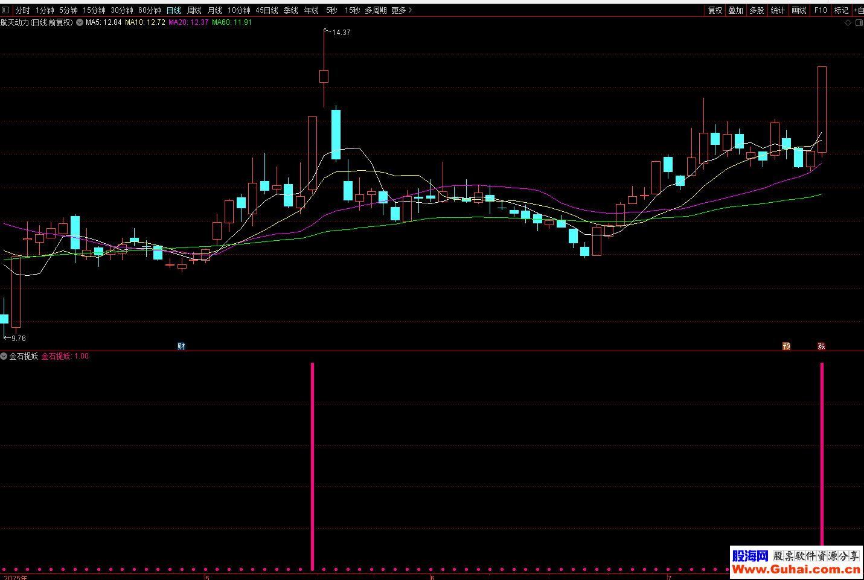Click the 金石捉妖 indicator name

(x=24, y=356)
